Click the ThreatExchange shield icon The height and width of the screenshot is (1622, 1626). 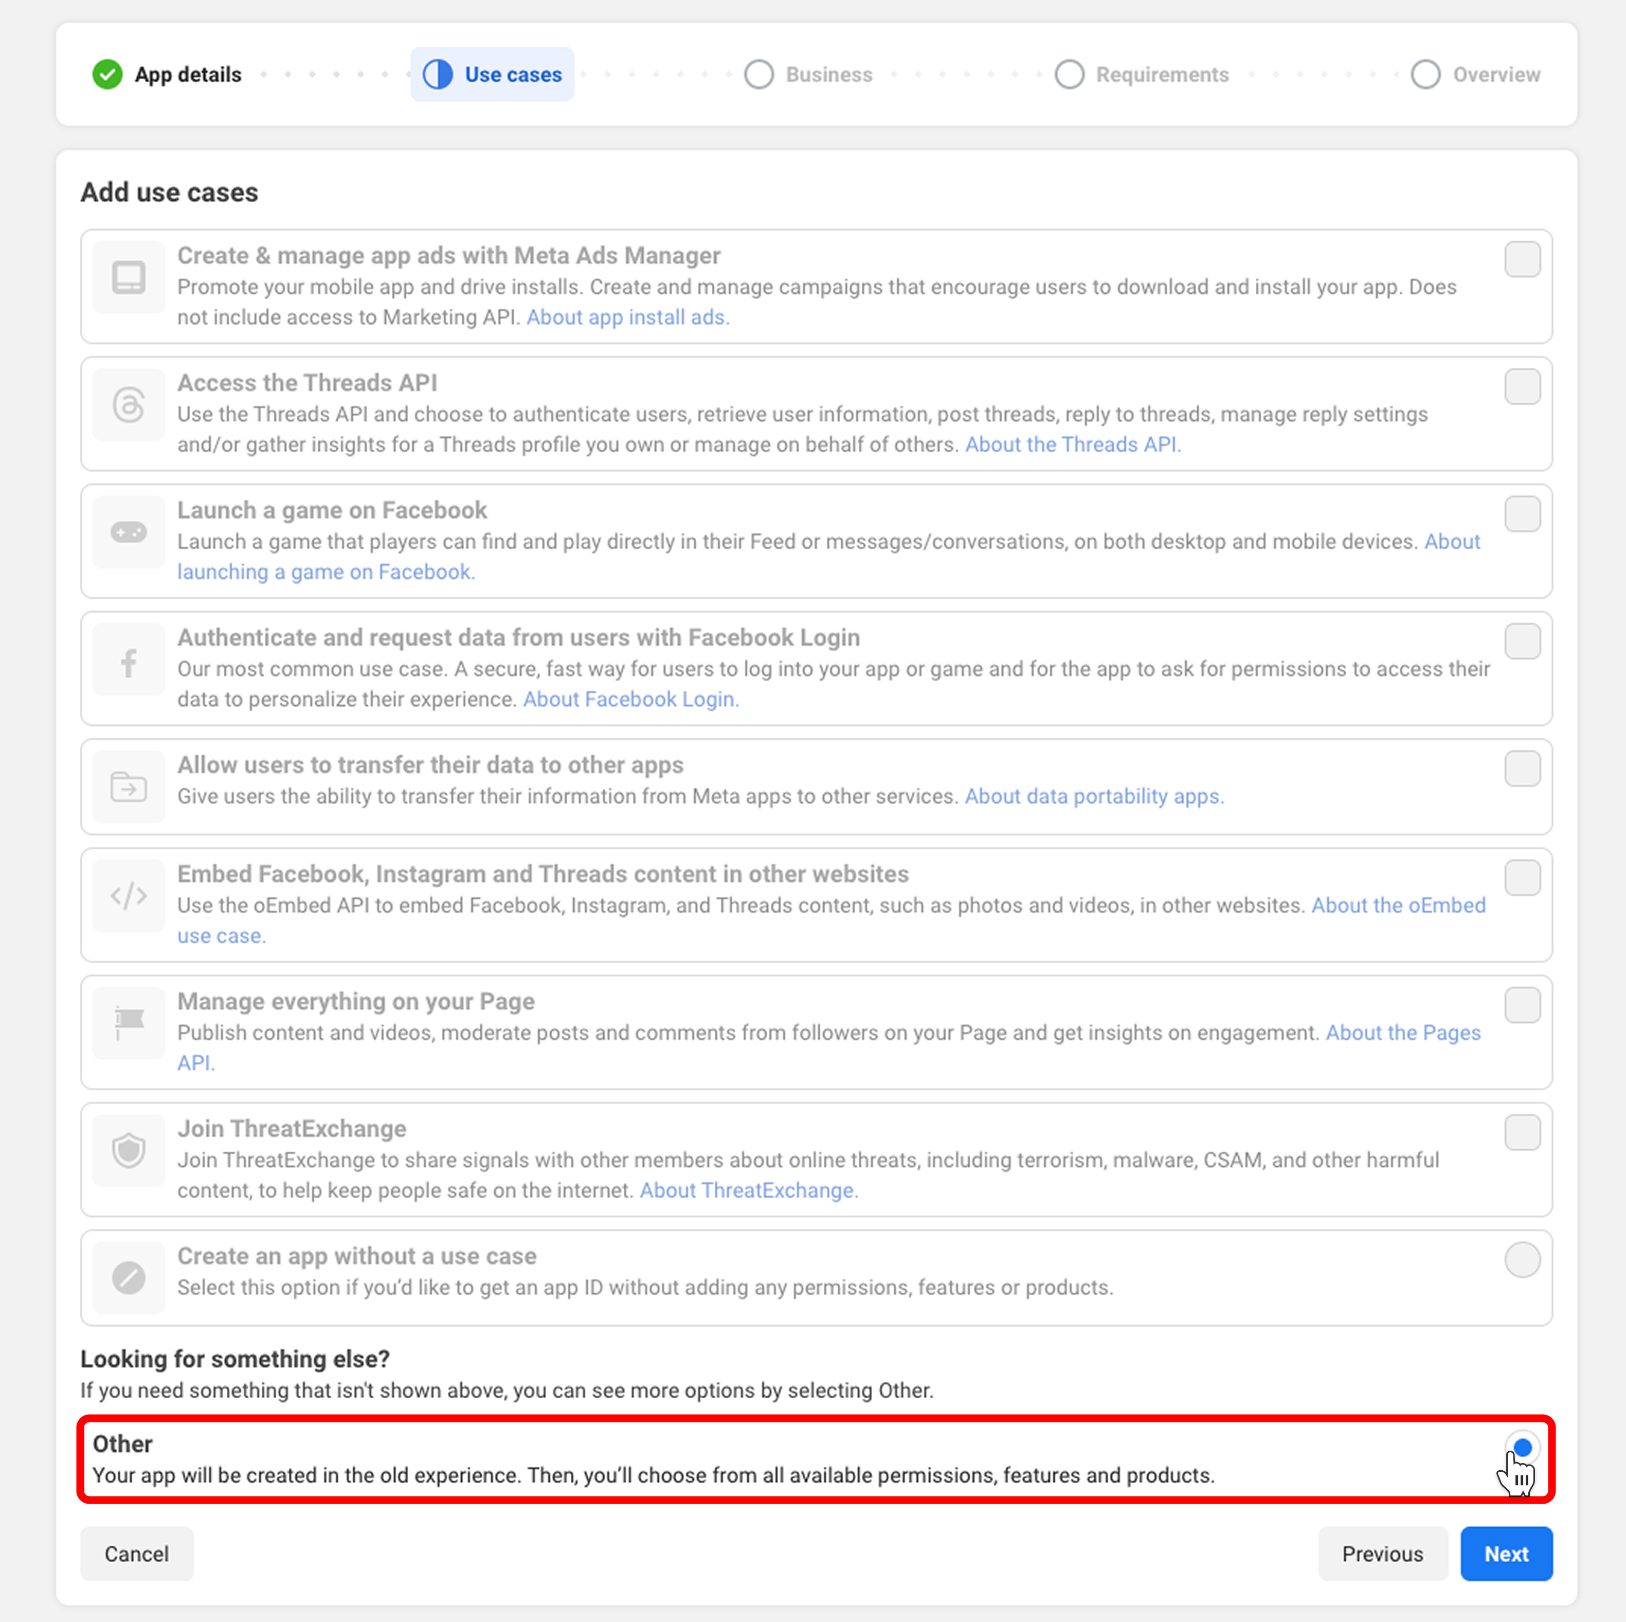pyautogui.click(x=129, y=1150)
